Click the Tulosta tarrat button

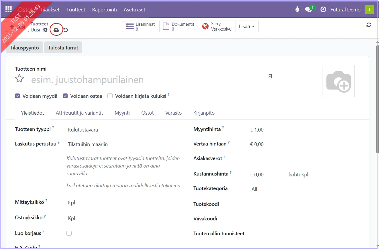[x=63, y=48]
